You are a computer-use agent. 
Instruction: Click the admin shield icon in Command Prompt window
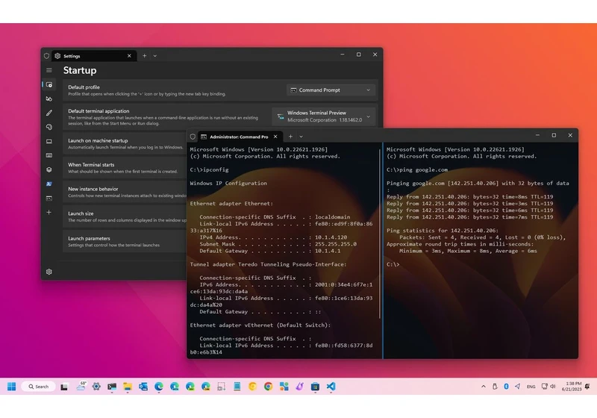(x=193, y=137)
